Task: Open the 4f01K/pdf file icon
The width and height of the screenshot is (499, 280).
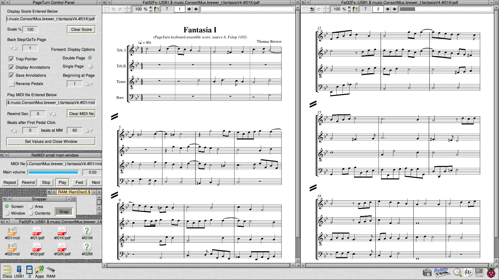Action: 62,233
